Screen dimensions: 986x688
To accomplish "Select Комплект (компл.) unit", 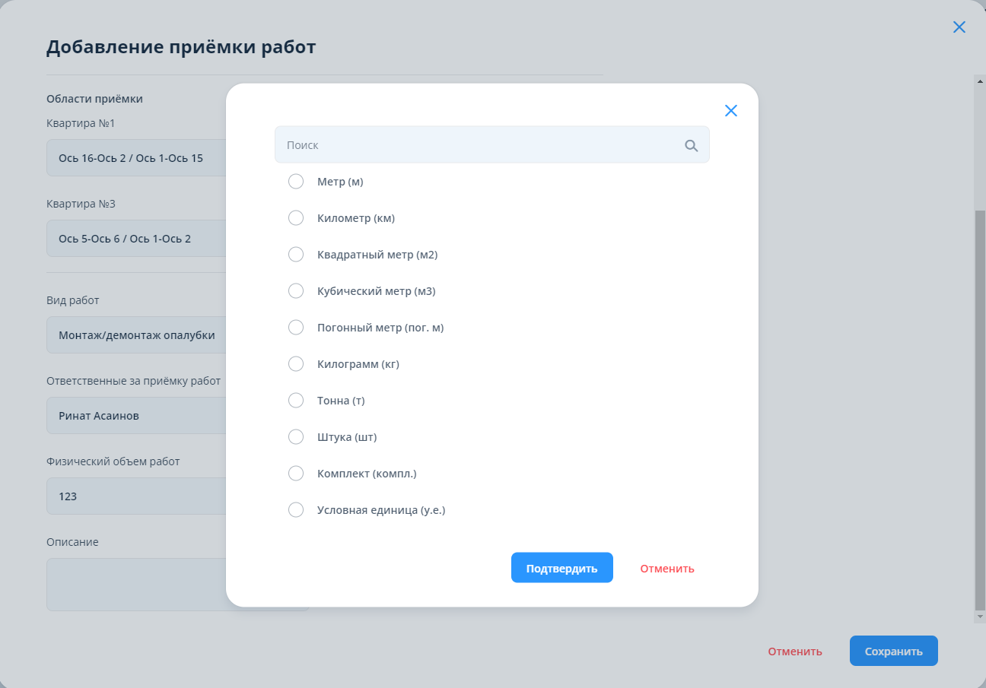I will click(296, 474).
